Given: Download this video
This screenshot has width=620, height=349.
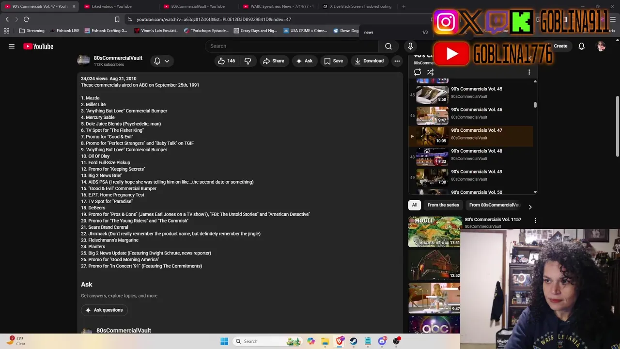Looking at the screenshot, I should [369, 61].
